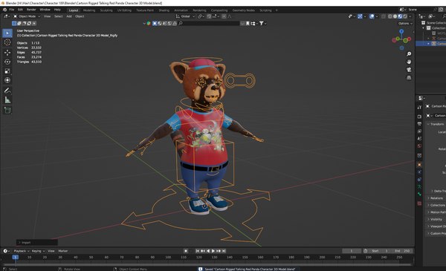Expand the Visibility panel
446x271 pixels.
click(x=436, y=220)
